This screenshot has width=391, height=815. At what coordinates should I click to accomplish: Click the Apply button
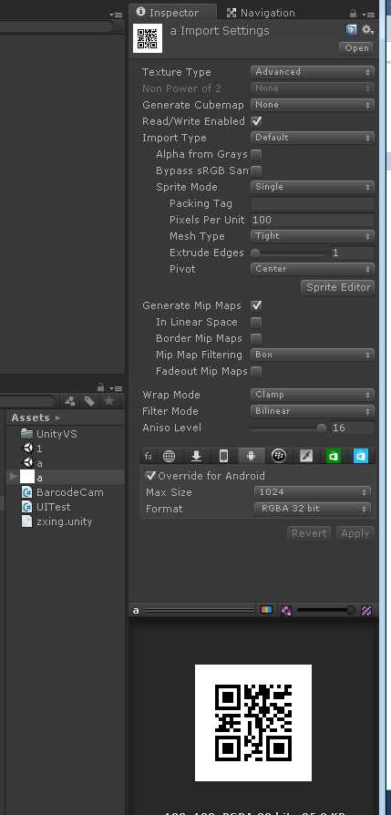[355, 533]
